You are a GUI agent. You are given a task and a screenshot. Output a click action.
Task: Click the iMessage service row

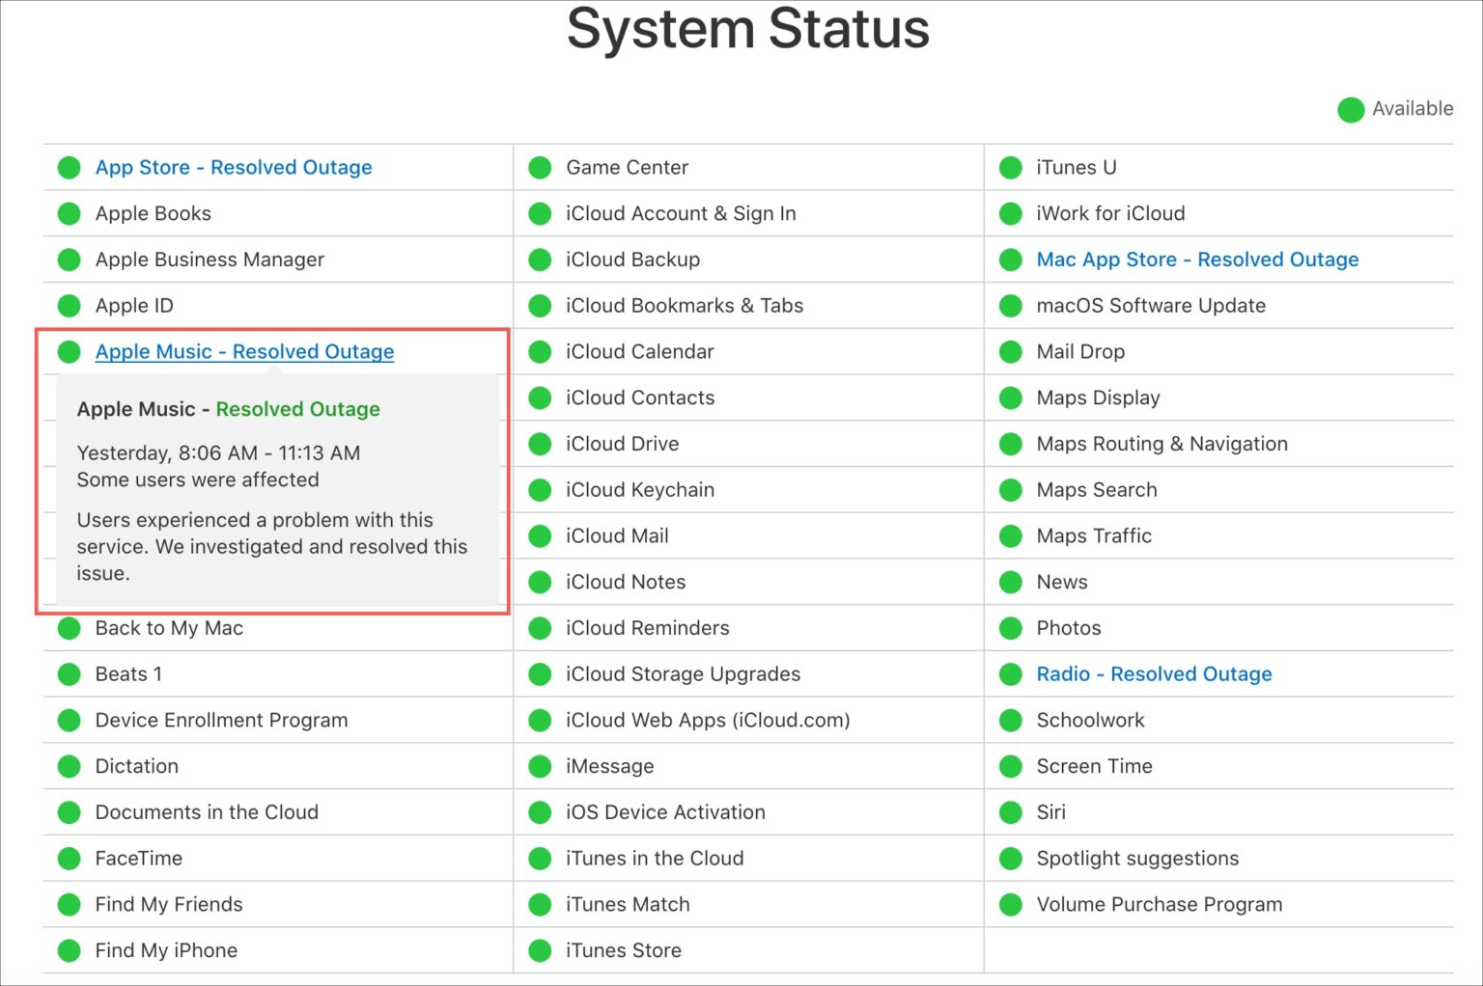tap(609, 765)
